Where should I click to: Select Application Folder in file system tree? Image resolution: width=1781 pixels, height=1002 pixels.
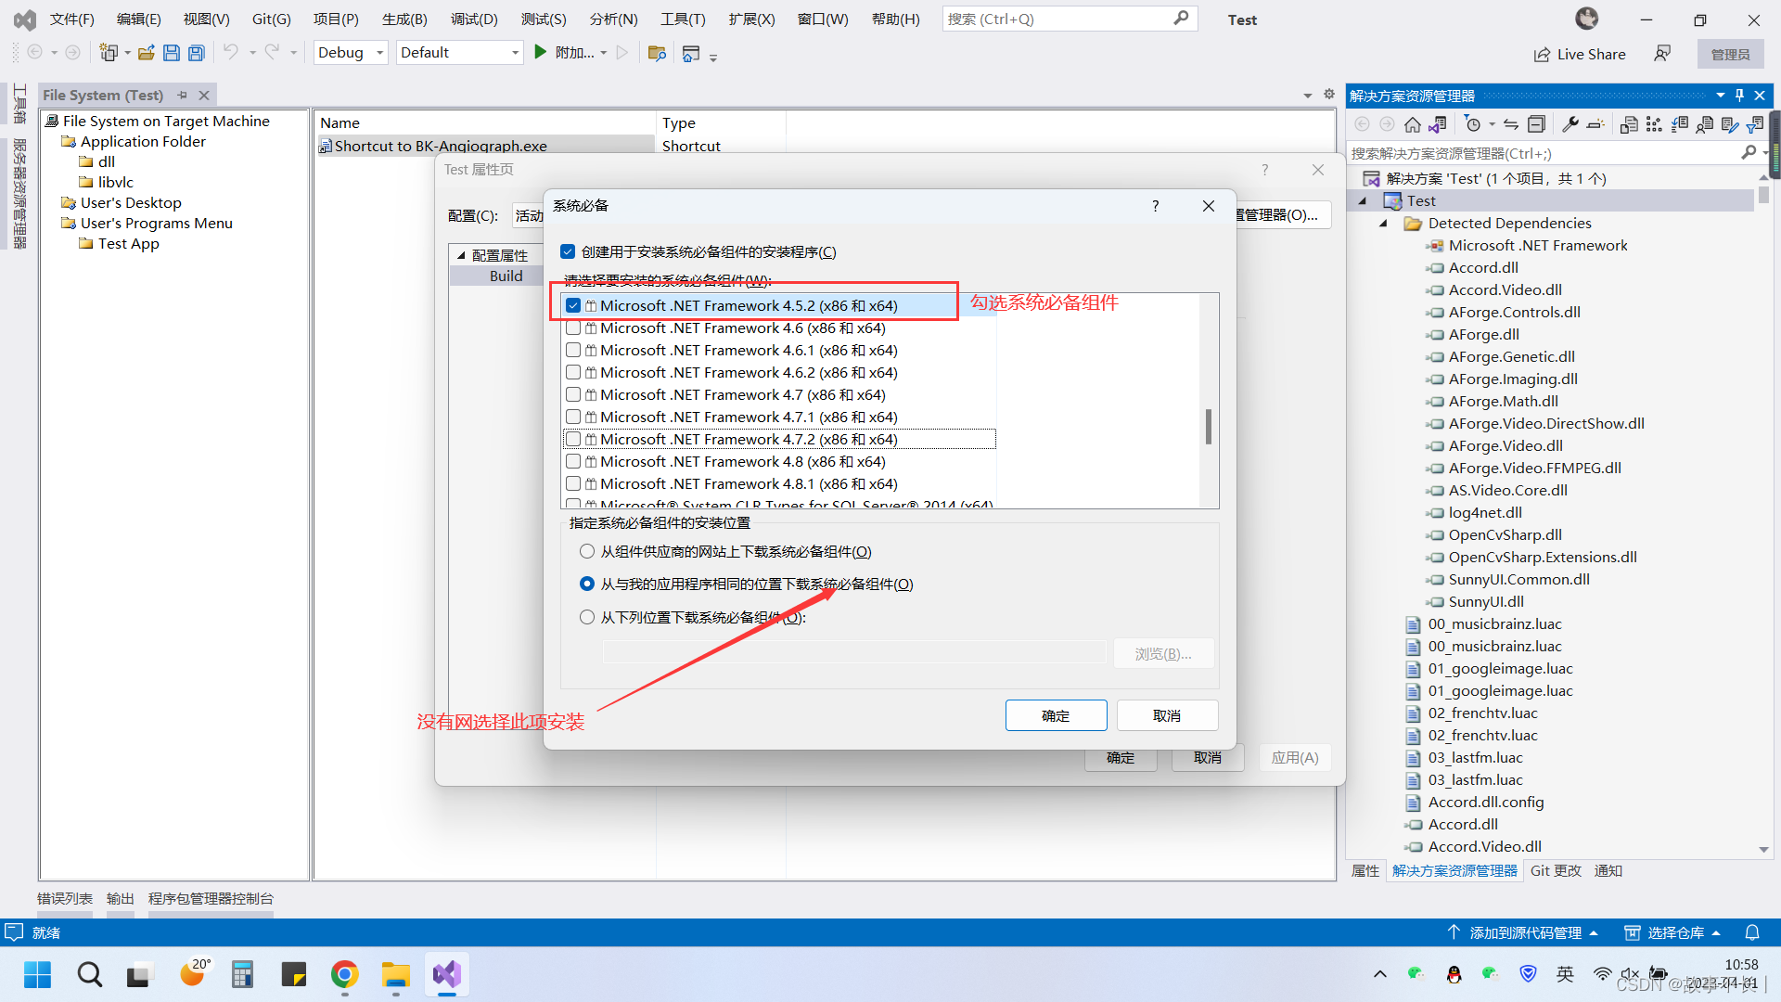[x=143, y=141]
